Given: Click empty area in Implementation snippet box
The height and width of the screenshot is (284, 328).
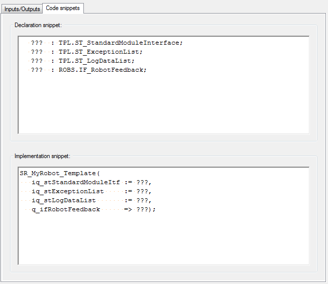Looking at the screenshot, I should (x=163, y=238).
